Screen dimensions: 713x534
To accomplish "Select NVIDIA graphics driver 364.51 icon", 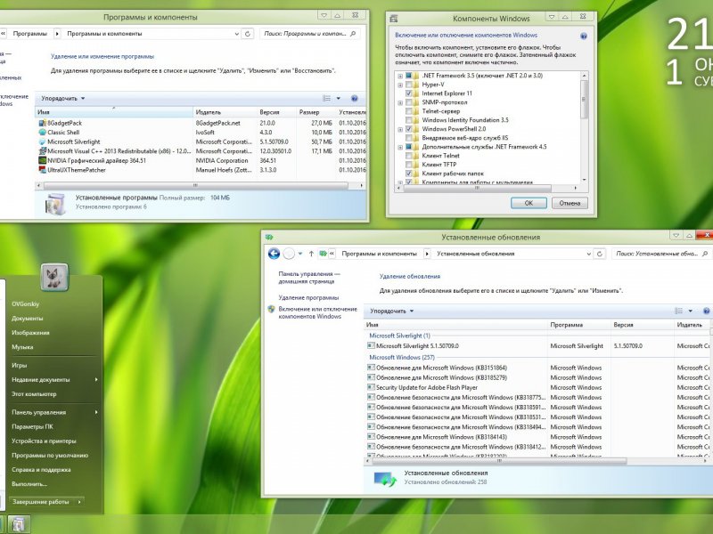I will click(x=42, y=160).
